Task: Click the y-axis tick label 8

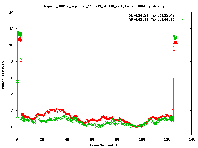Action: 12,62
